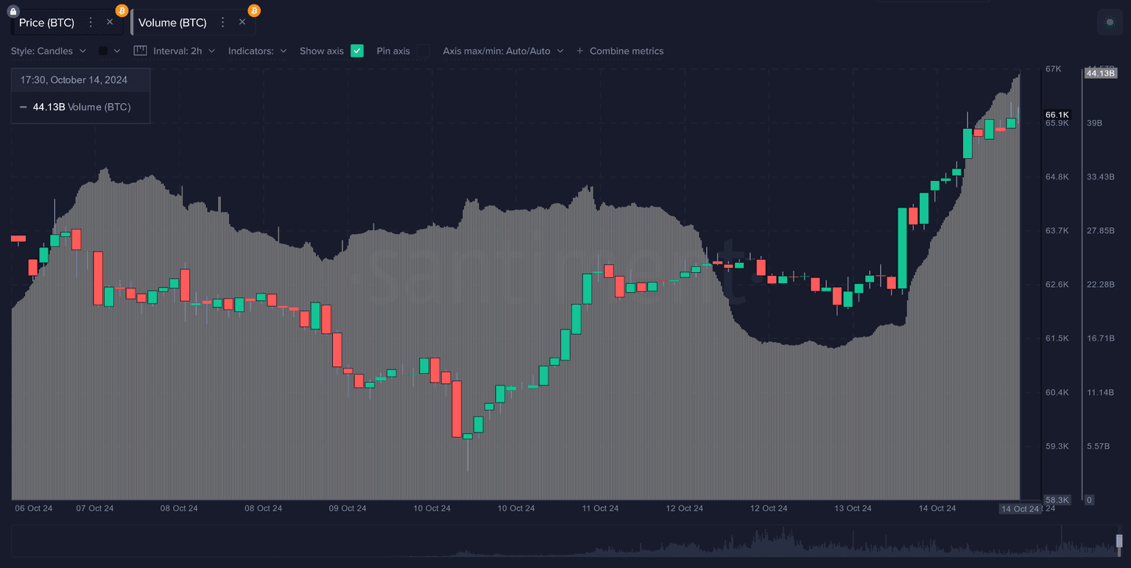
Task: Click Bitcoin badge on Price (BTC) tab
Action: click(x=121, y=10)
